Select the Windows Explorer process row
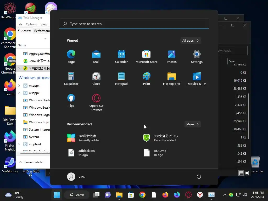Screen dimensions: 268x201 [x=33, y=122]
